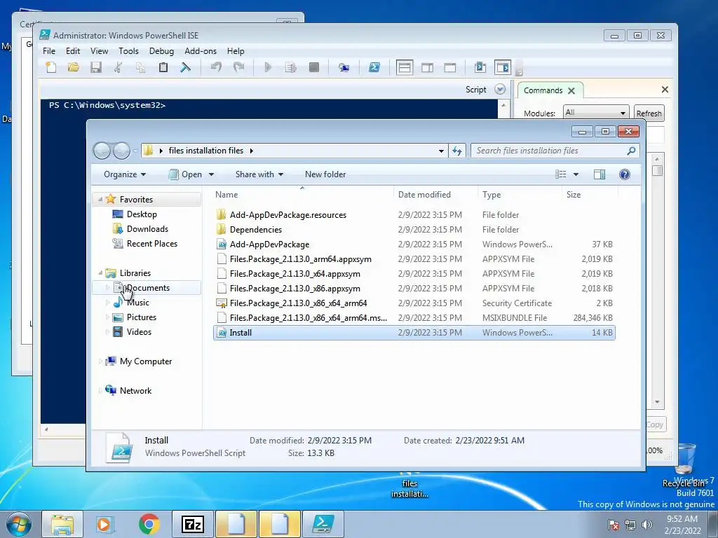This screenshot has height=538, width=718.
Task: Show script pane top layout icon
Action: [x=405, y=68]
